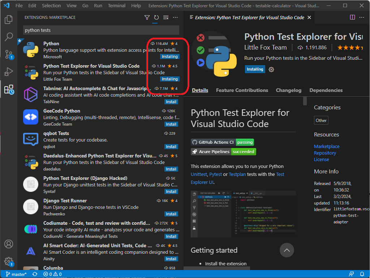Select Tabnine extension icon
Screen dimensions: 370x278
pos(31,94)
